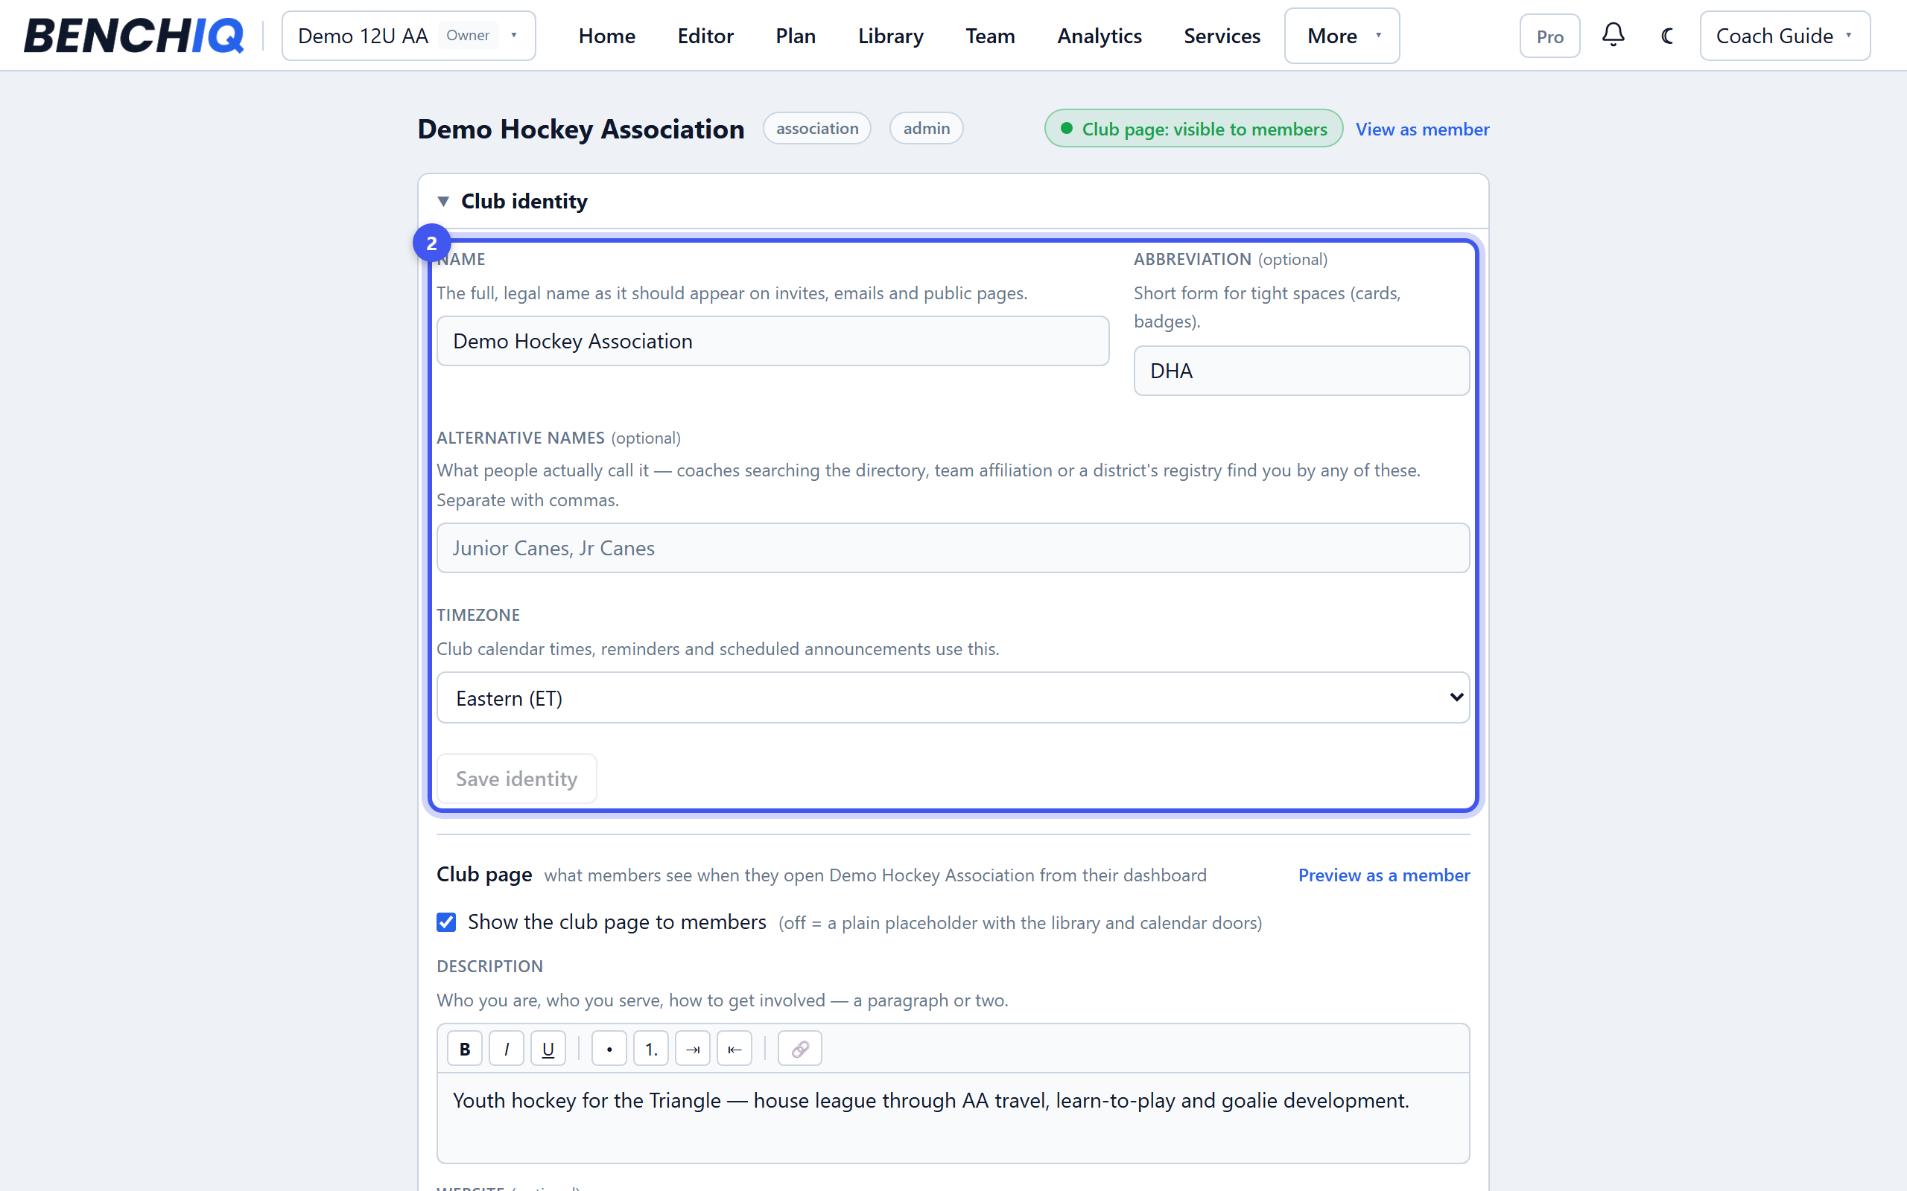Open the Team tab
Image resolution: width=1907 pixels, height=1191 pixels.
click(x=990, y=36)
